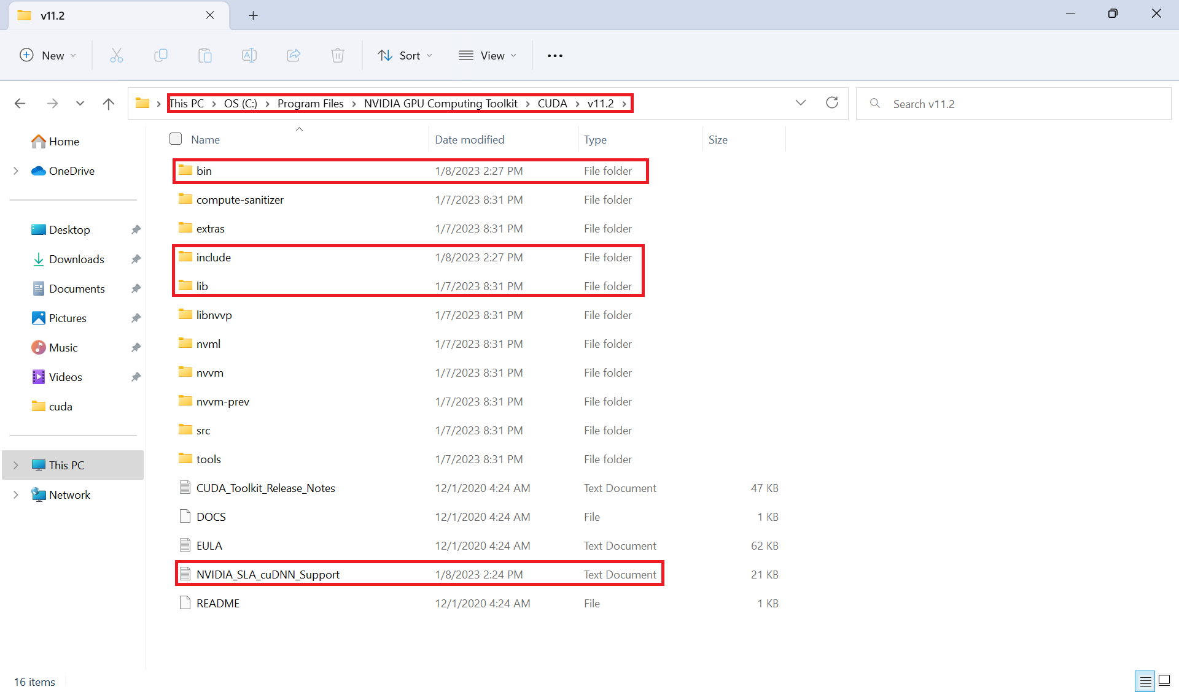Close the v11.2 tab
This screenshot has height=692, width=1179.
pyautogui.click(x=210, y=15)
